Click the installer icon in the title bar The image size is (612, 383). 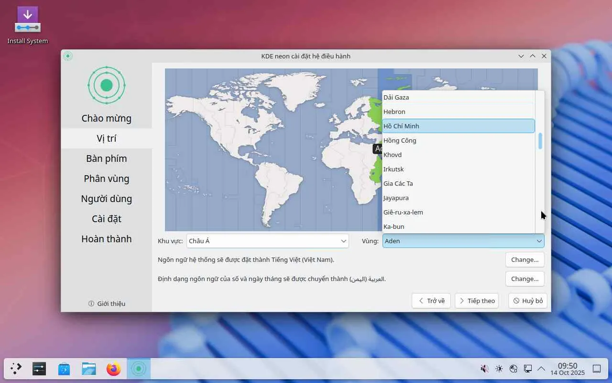pyautogui.click(x=68, y=56)
